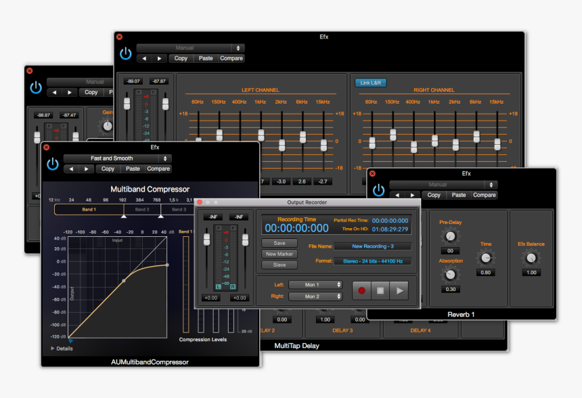Click next preset arrow in Reverb window
This screenshot has width=582, height=398.
point(412,195)
